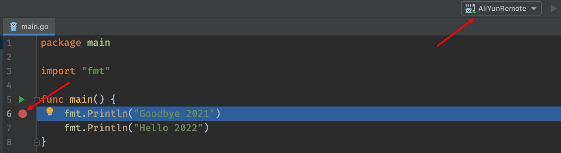Click the dropdown arrow beside AliYunRemote
The width and height of the screenshot is (561, 153).
click(x=534, y=9)
